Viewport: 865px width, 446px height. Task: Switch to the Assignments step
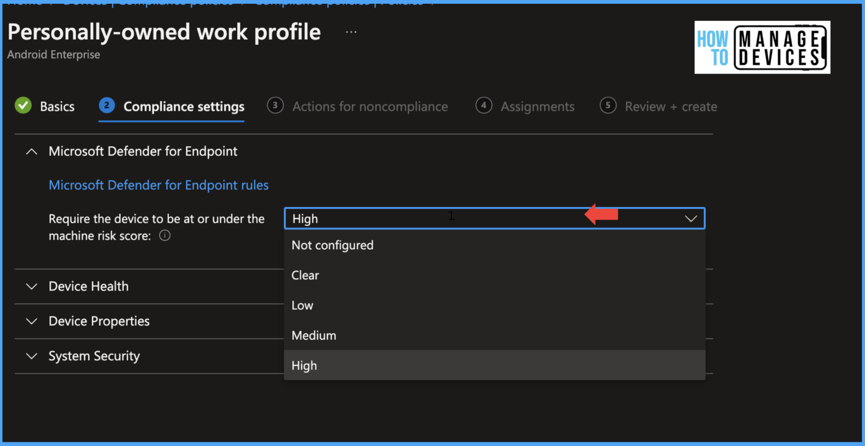click(x=525, y=106)
